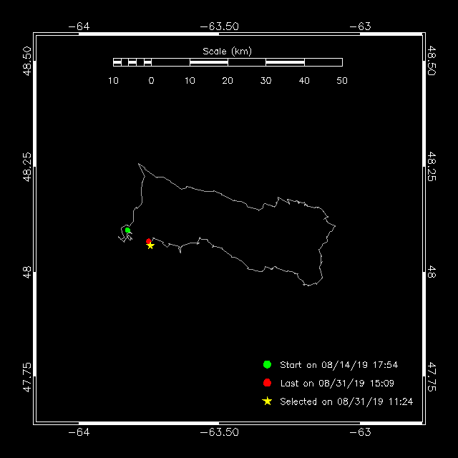Click the red circle in the legend
Viewport: 458px width, 458px height.
267,383
